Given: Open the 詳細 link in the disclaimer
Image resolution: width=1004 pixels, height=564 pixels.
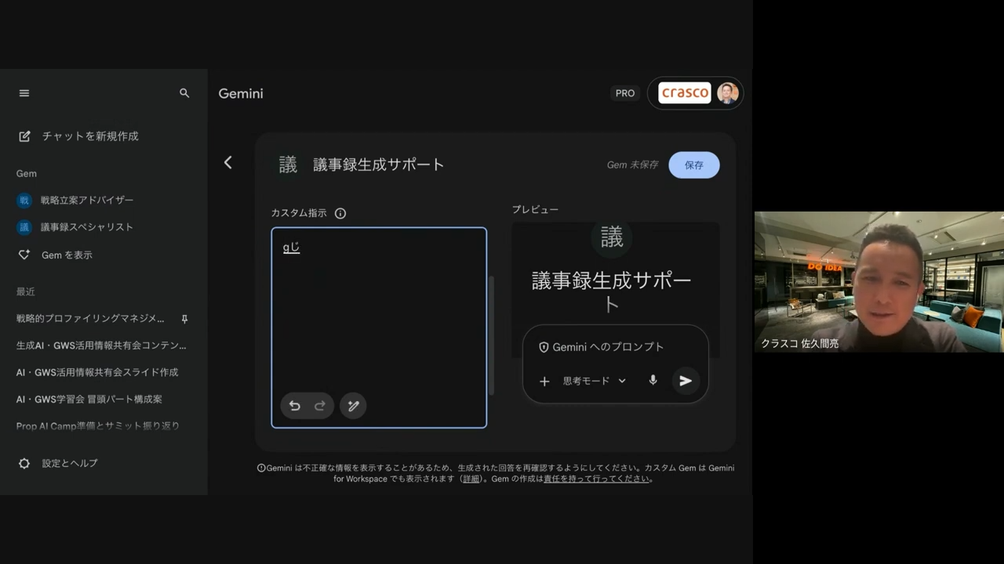Looking at the screenshot, I should 471,479.
